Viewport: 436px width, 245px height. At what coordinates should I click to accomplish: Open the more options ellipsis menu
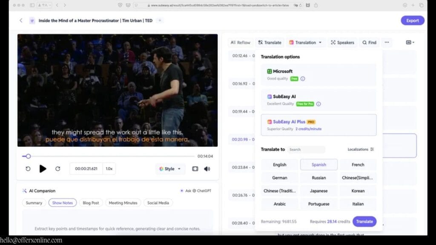pyautogui.click(x=387, y=43)
